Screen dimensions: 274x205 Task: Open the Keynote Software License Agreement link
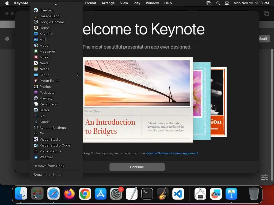[172, 153]
